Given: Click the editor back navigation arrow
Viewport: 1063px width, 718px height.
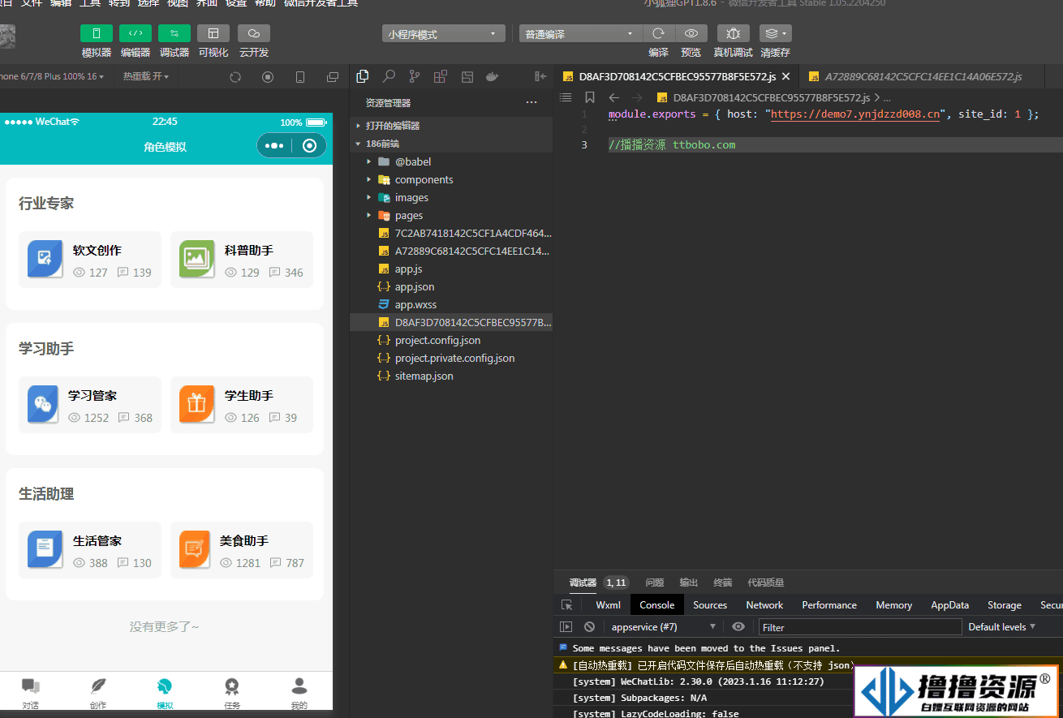Looking at the screenshot, I should point(614,97).
